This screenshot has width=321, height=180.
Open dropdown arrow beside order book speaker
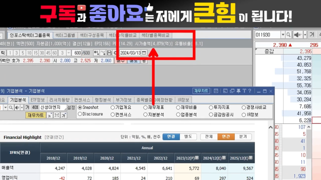(x=305, y=35)
